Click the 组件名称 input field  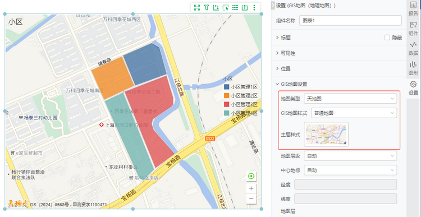point(350,20)
